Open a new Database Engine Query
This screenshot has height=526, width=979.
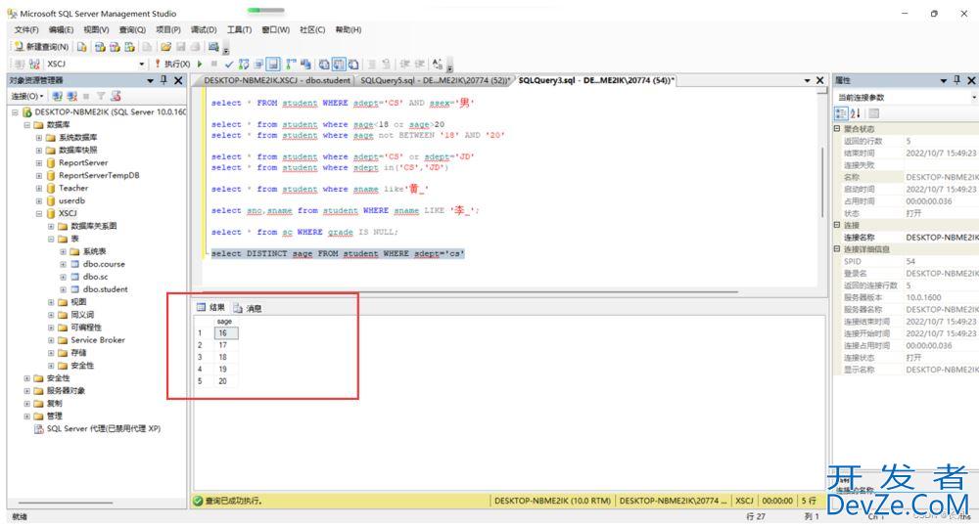pyautogui.click(x=82, y=47)
